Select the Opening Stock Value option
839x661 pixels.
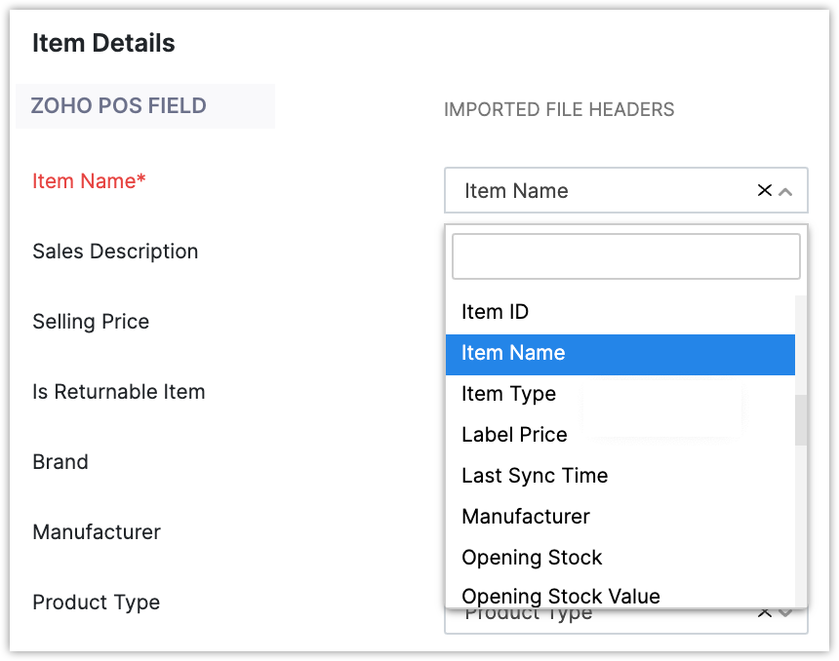[561, 596]
